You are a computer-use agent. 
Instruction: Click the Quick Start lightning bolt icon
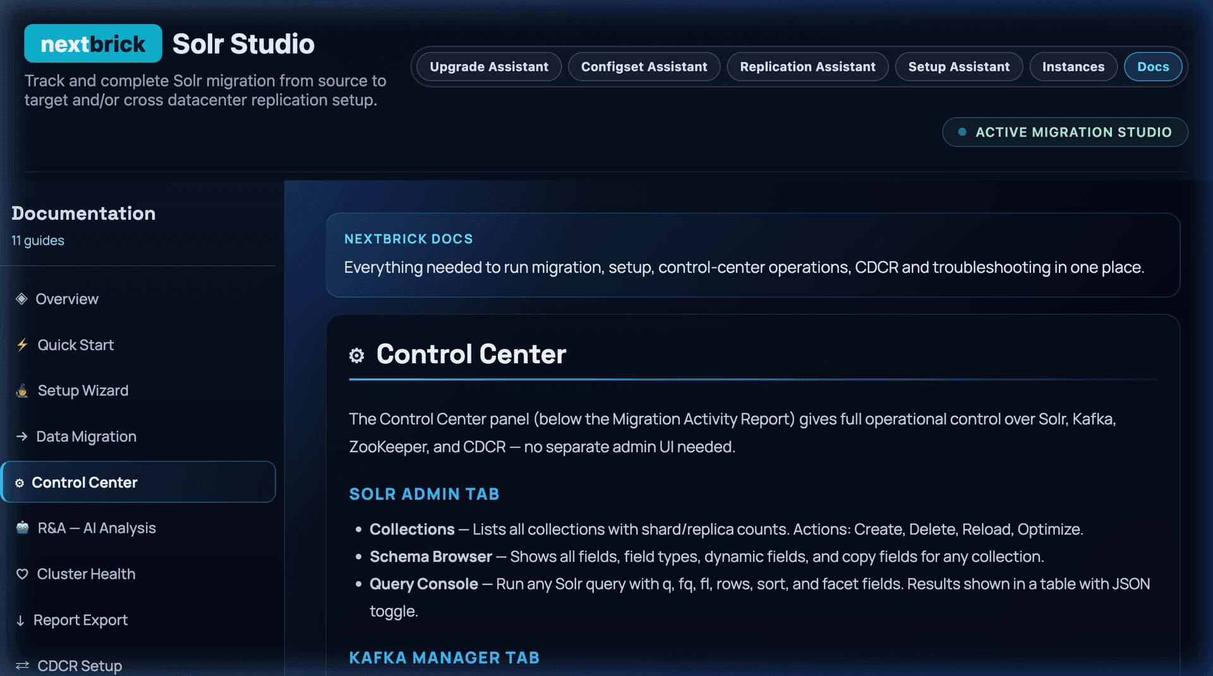coord(23,345)
